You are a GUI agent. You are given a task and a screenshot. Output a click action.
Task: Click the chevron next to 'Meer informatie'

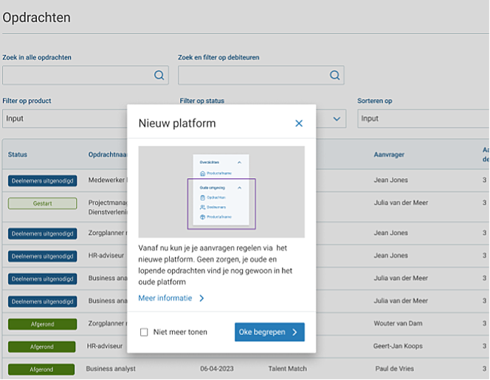(201, 298)
